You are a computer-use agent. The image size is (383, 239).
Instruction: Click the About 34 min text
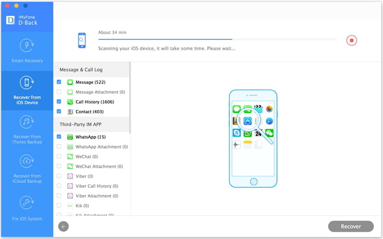point(112,32)
